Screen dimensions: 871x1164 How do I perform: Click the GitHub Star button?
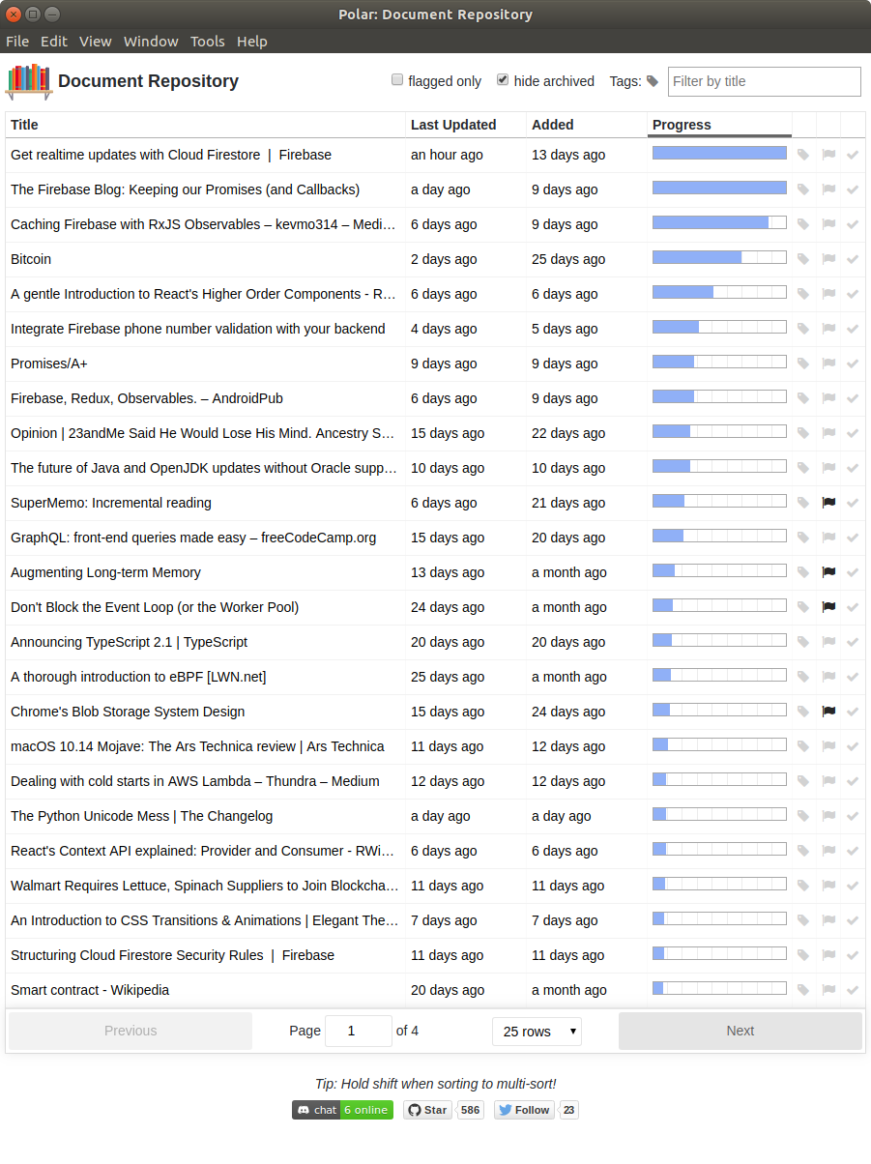[427, 1110]
